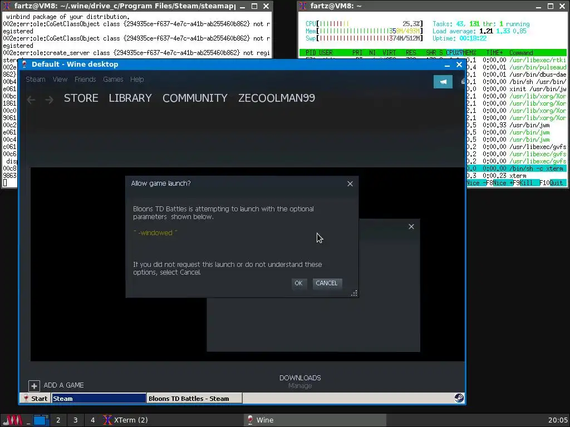Click the Command column header in htop
Screen dimensions: 570x427
[521, 53]
